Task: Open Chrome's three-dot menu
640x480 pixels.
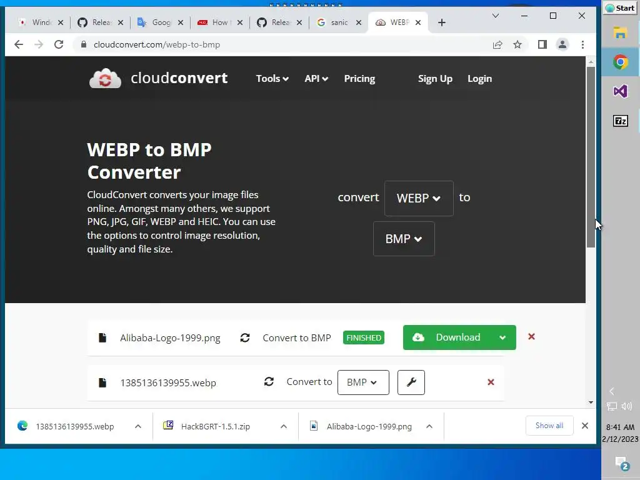Action: 583,44
